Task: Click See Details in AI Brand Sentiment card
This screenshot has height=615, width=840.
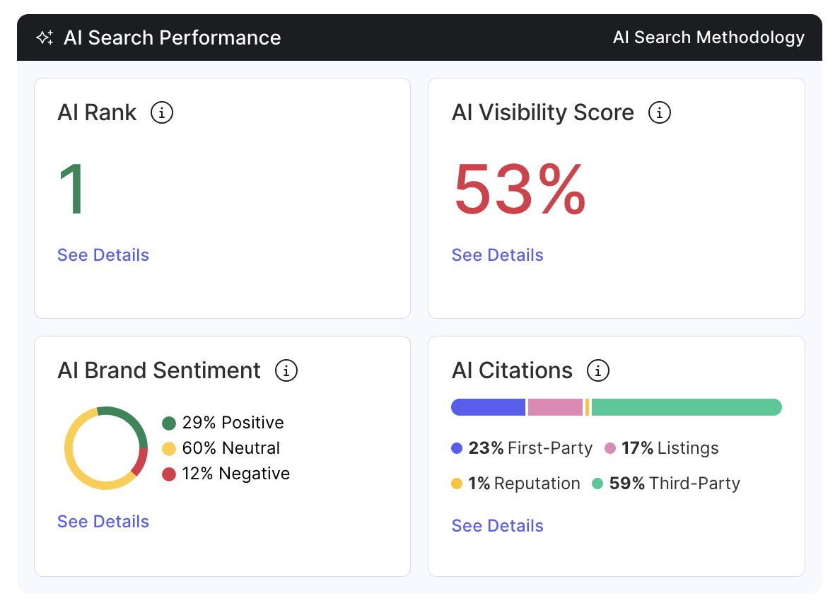Action: pos(103,522)
